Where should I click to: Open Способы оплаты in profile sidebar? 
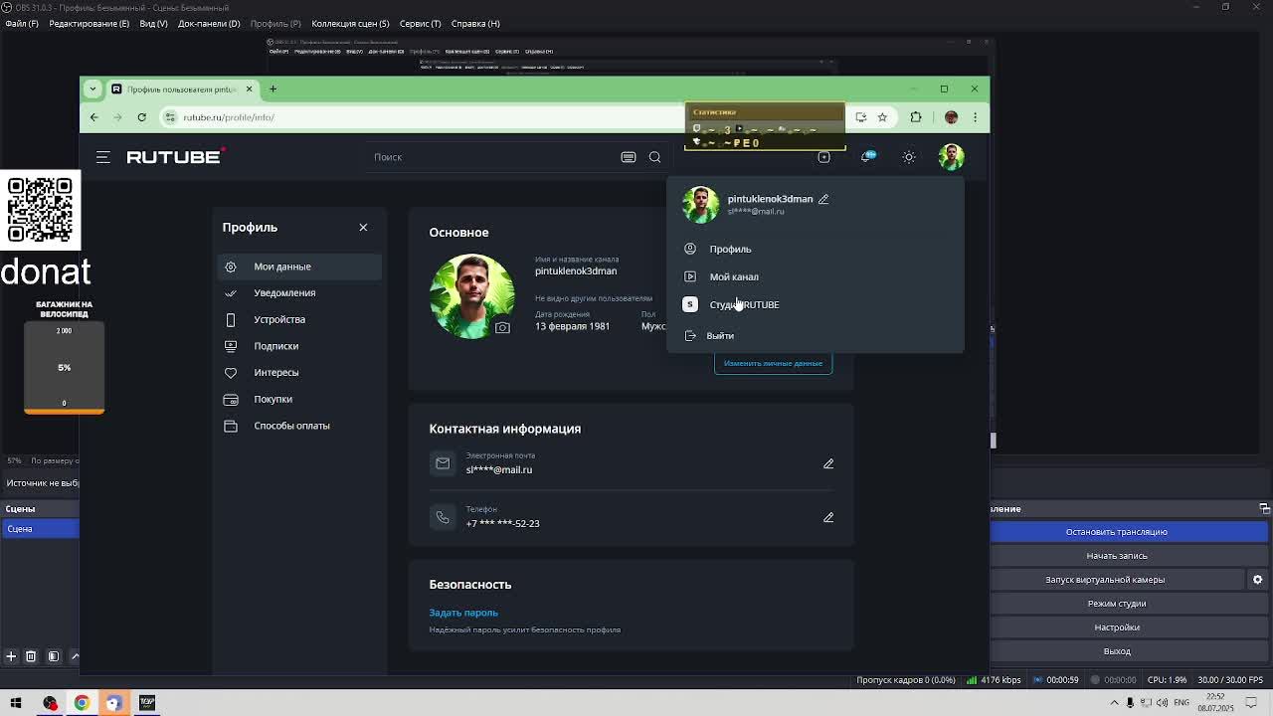[299, 426]
